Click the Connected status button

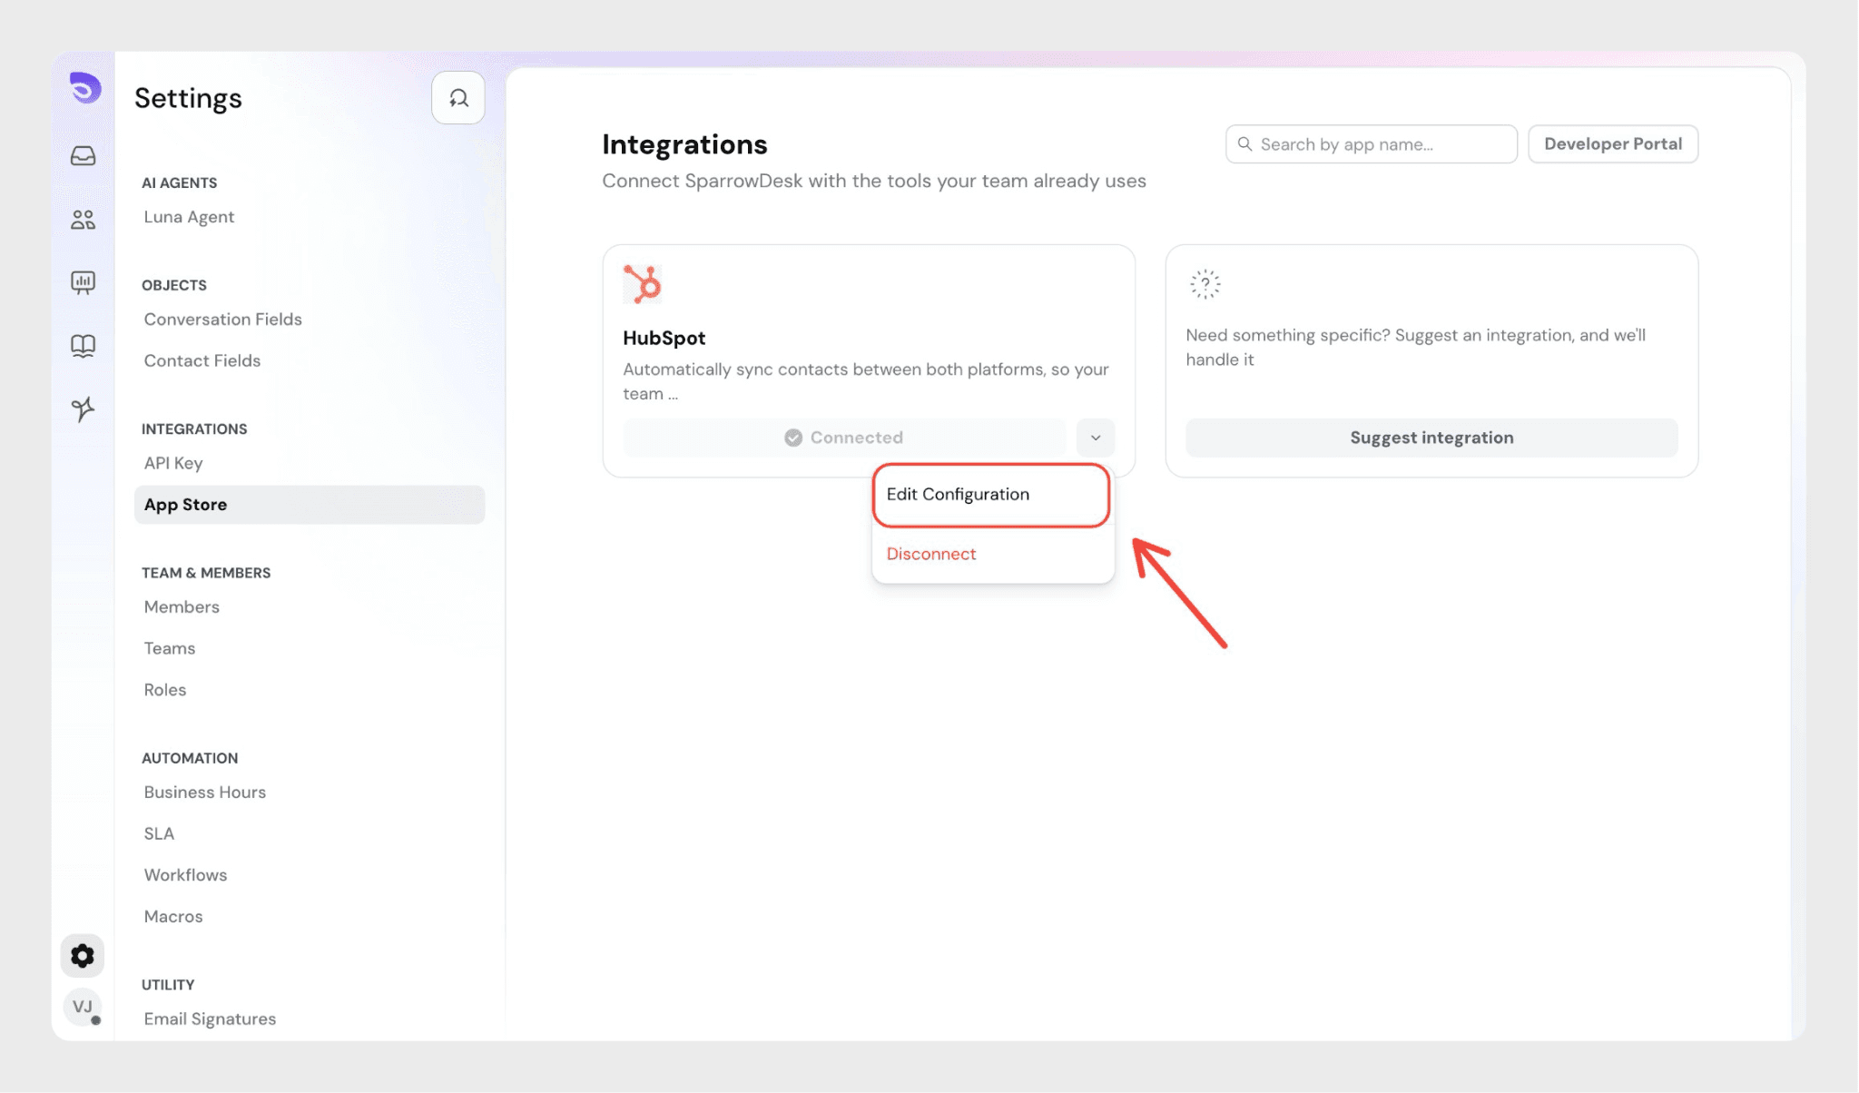pos(844,438)
